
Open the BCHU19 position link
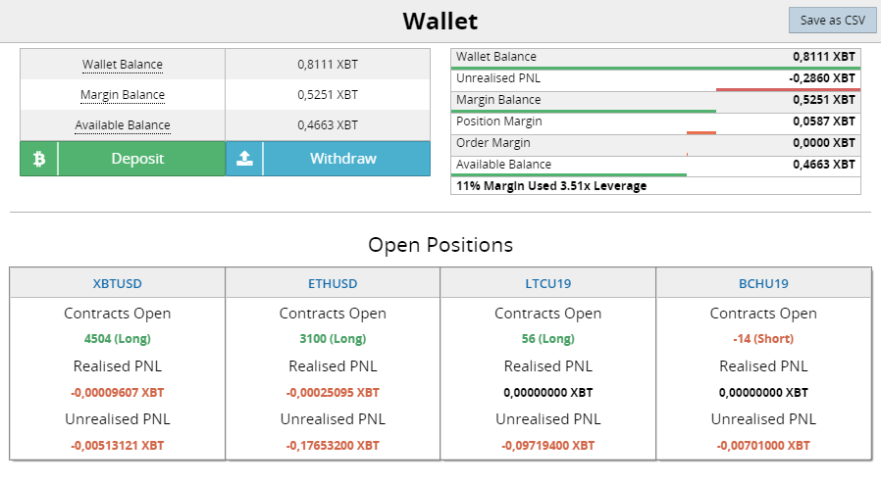click(763, 283)
